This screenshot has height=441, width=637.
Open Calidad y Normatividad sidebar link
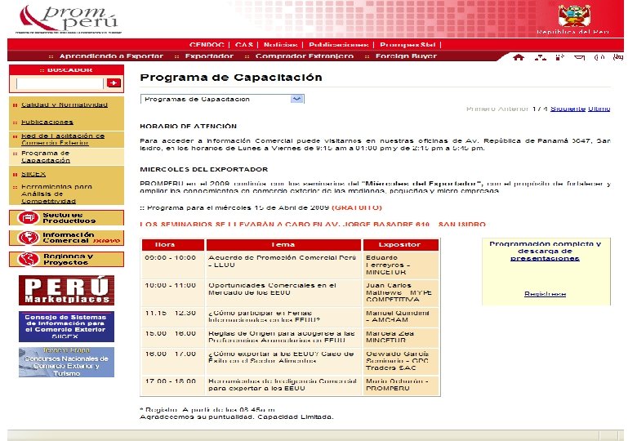pos(65,105)
